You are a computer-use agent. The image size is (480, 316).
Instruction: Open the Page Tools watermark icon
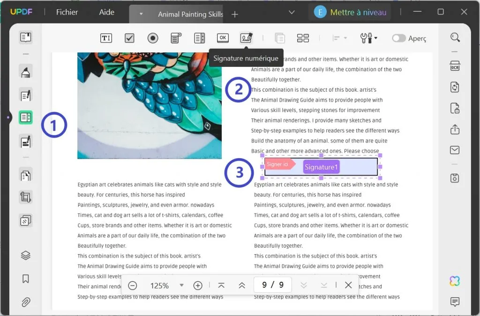click(x=26, y=220)
